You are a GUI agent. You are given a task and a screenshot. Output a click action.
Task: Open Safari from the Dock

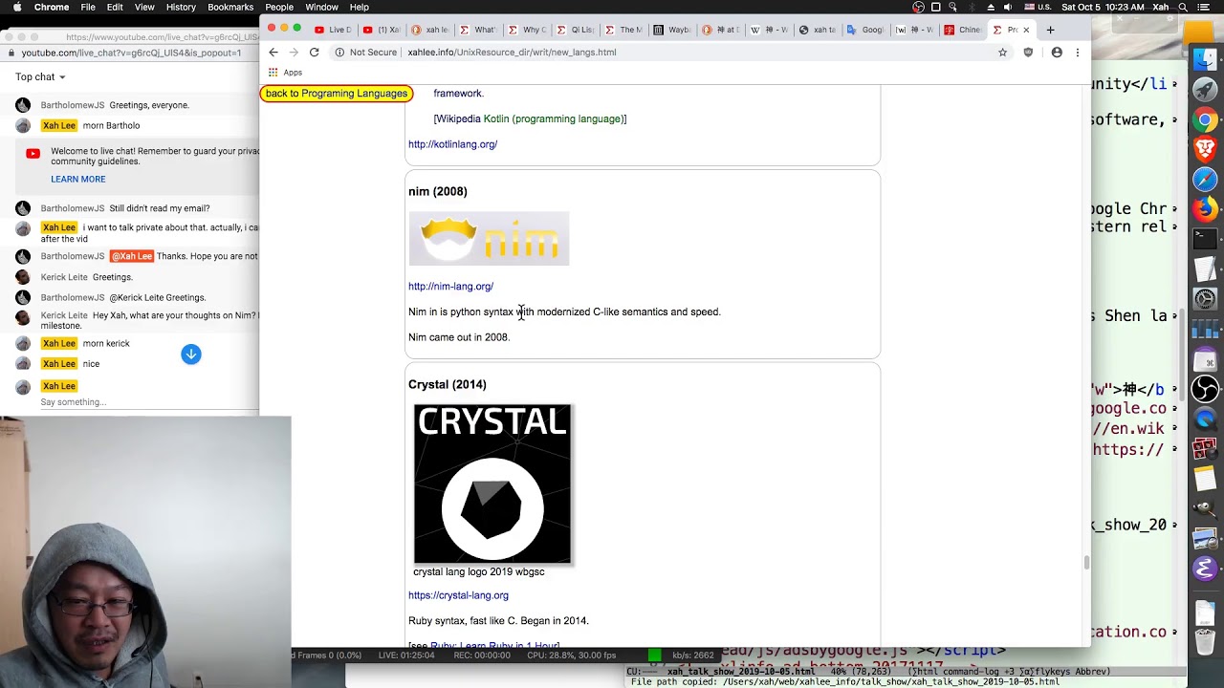[1205, 179]
